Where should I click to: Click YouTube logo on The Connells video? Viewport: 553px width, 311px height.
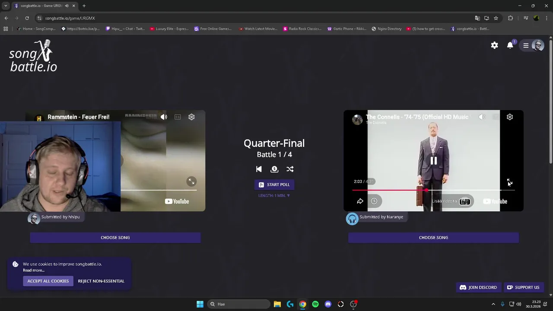pos(495,201)
